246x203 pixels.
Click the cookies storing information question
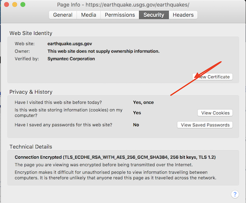tap(68, 113)
